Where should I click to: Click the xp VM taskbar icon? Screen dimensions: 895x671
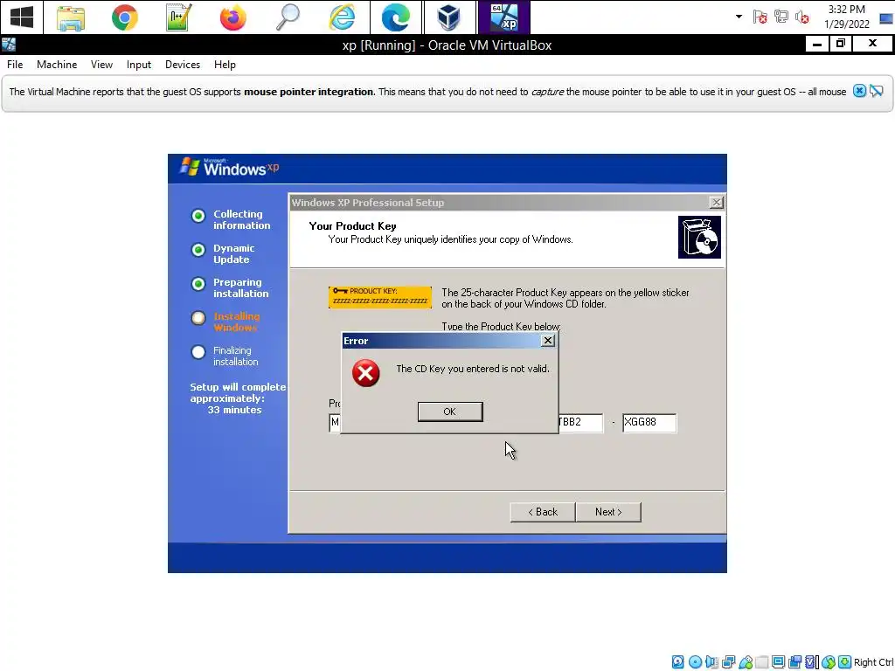click(503, 17)
